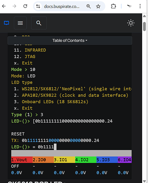The width and height of the screenshot is (148, 183).
Task: Go back with browser back arrow
Action: [4, 6]
